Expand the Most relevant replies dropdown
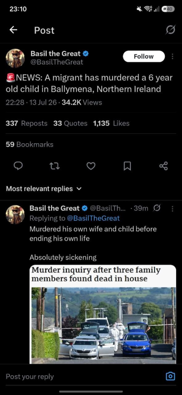This screenshot has height=395, width=182. 44,189
